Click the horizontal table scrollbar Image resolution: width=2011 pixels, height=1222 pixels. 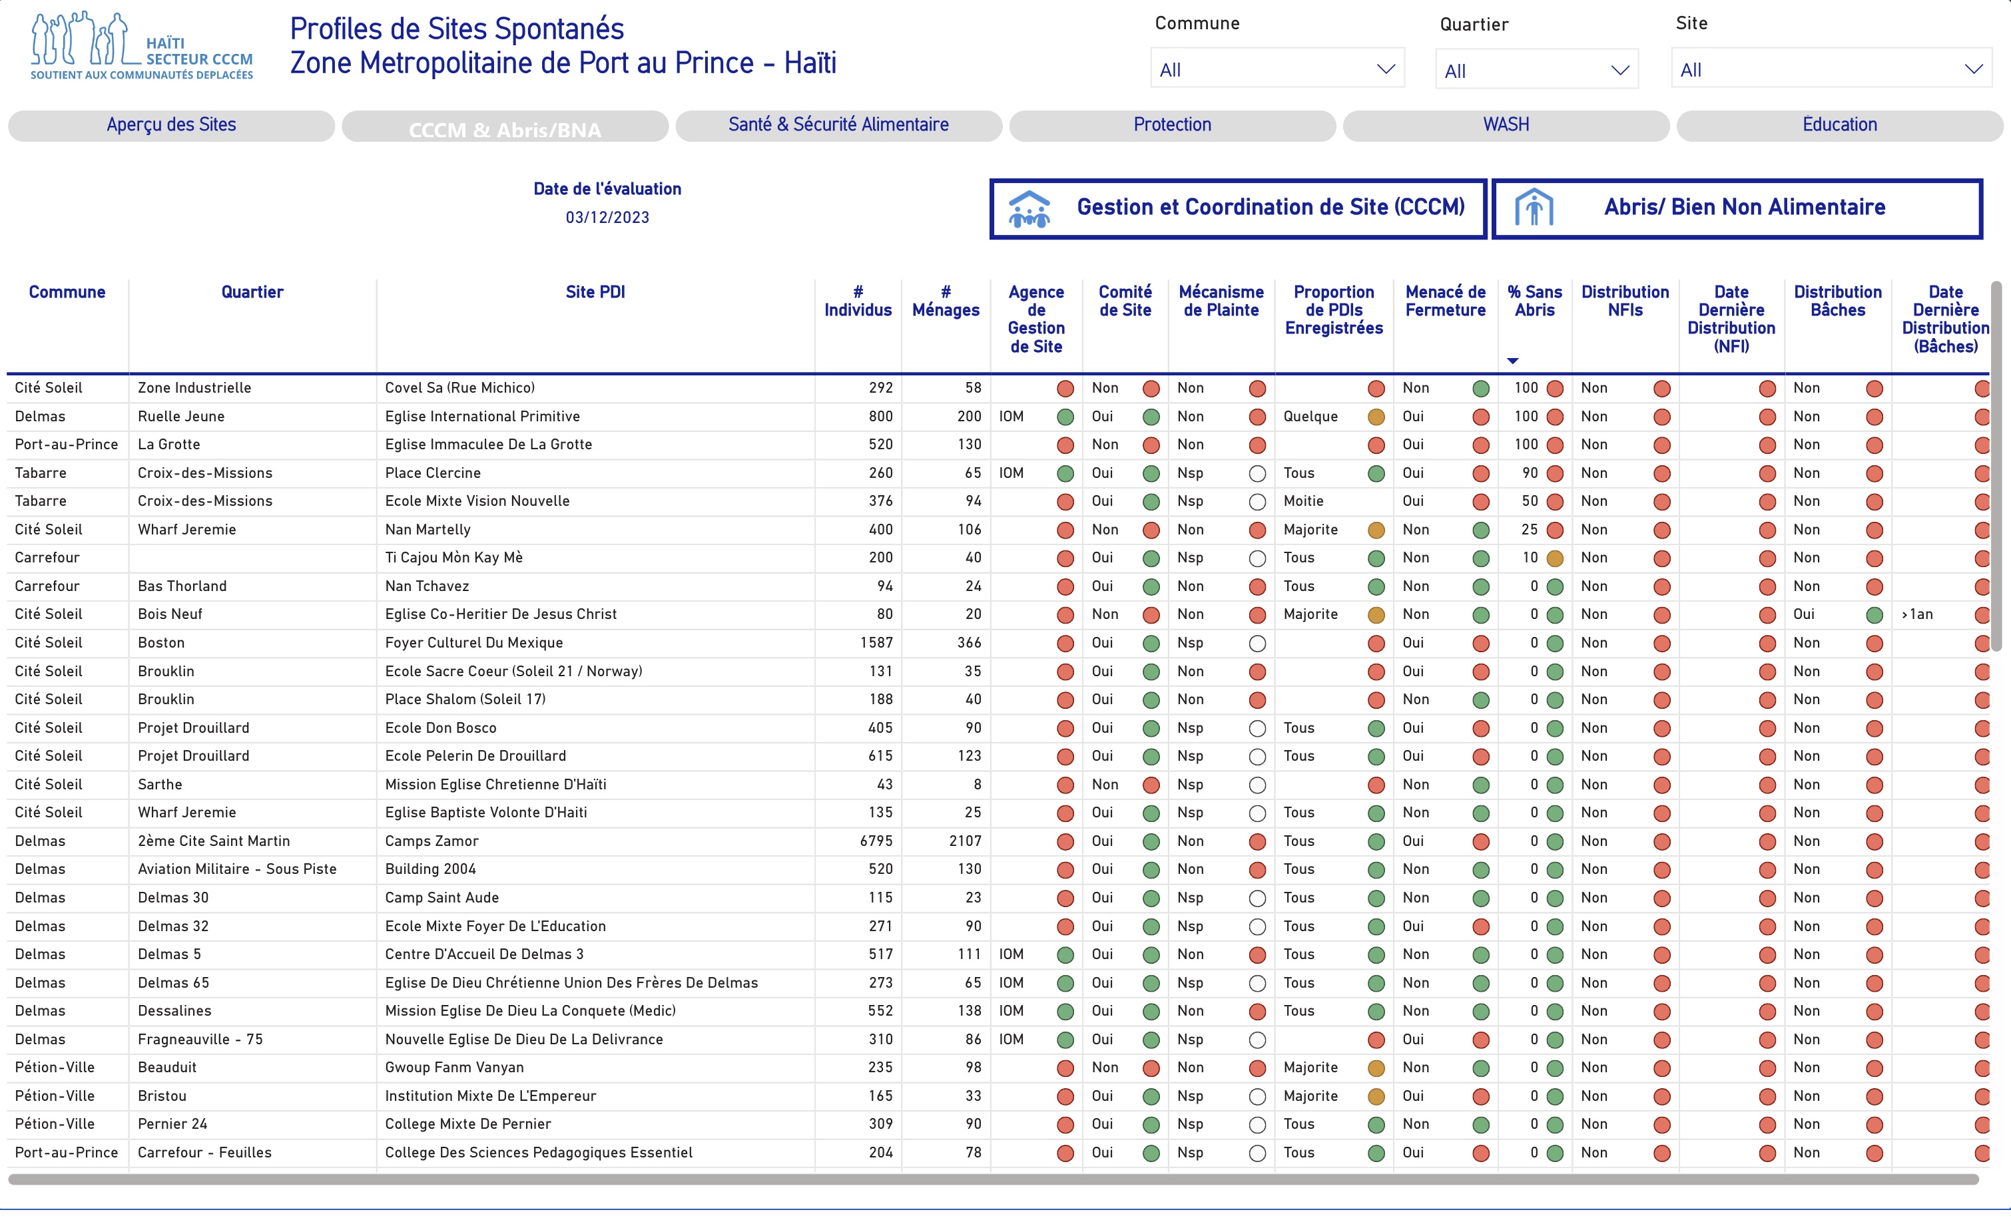992,1179
